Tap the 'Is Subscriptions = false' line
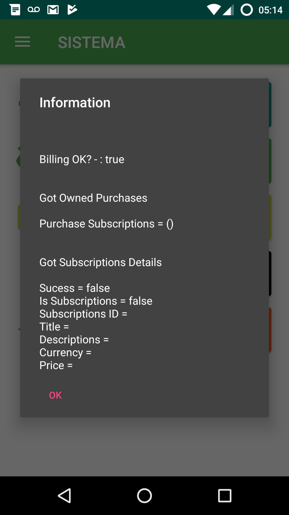The height and width of the screenshot is (515, 289). 96,301
